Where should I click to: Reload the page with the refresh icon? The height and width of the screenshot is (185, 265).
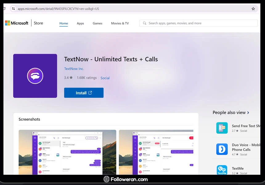click(x=4, y=9)
